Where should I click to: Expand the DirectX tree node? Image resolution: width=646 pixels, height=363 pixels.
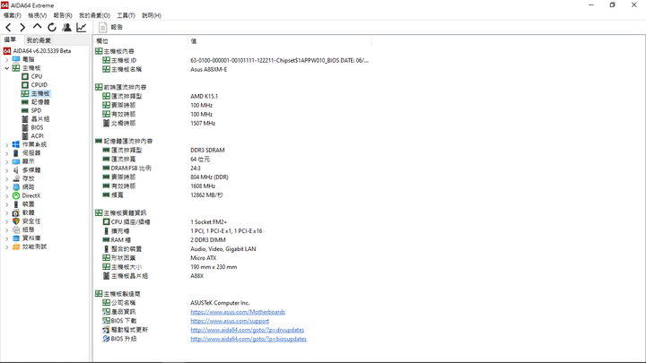tap(6, 196)
